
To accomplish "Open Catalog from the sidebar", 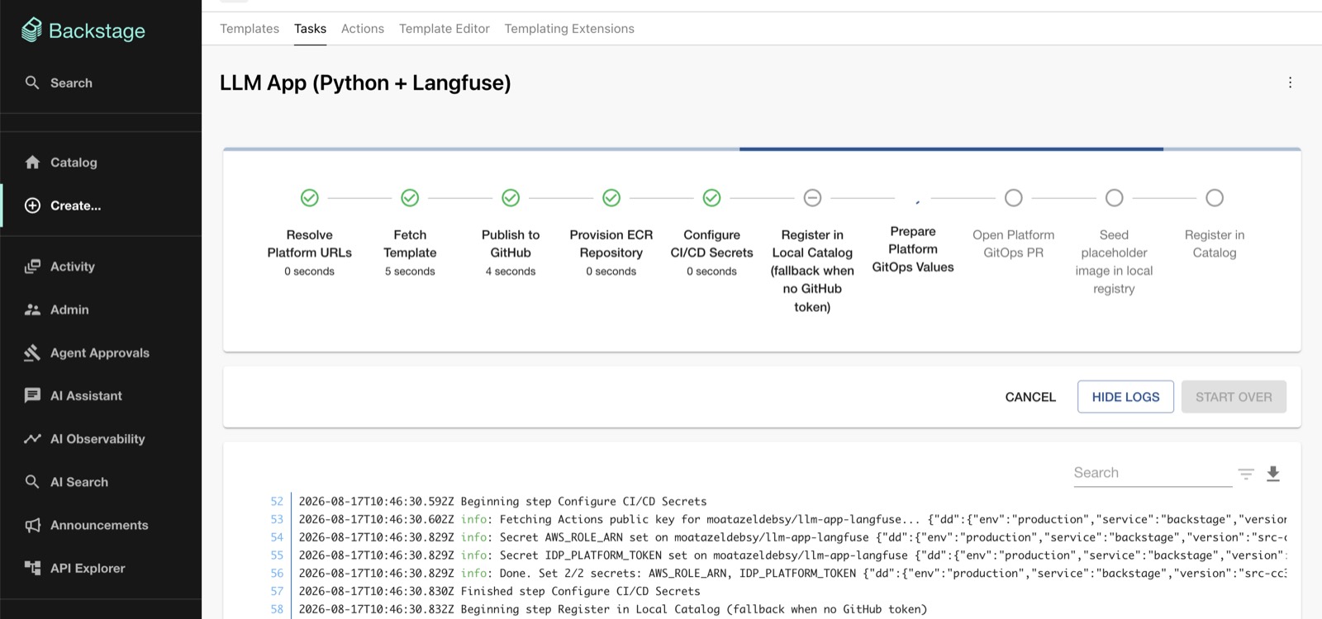I will (x=74, y=163).
